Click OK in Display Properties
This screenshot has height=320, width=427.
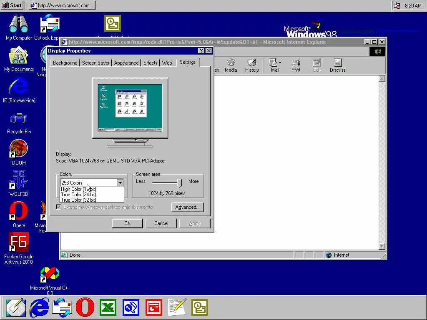[x=127, y=223]
